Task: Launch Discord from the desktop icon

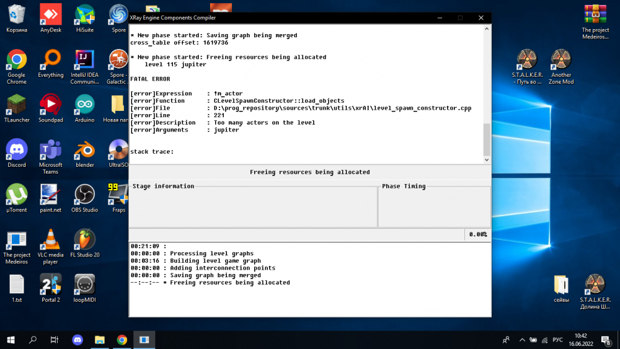Action: pyautogui.click(x=17, y=153)
